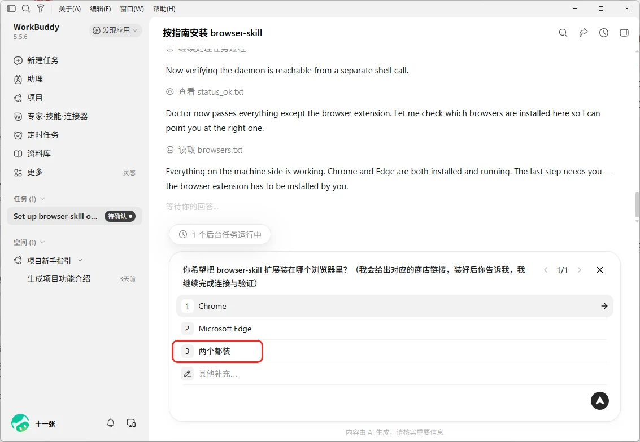Open history clock icon in header
Screen dimensions: 640x442
604,33
